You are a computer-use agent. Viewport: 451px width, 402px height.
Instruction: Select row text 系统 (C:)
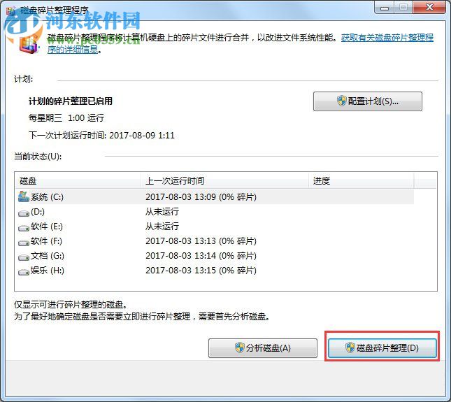47,197
